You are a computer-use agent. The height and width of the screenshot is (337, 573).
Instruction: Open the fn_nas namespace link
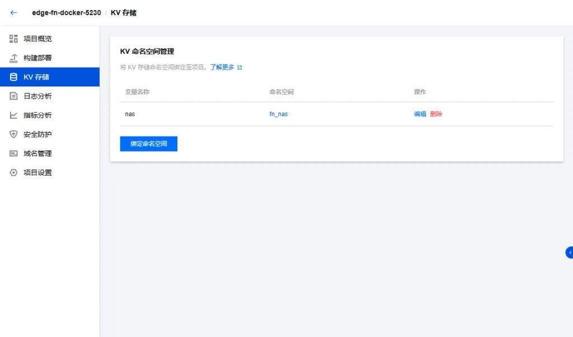tap(278, 114)
